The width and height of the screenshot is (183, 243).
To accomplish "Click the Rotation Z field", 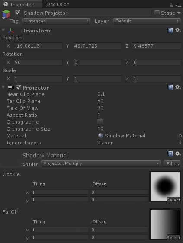I will (157, 62).
